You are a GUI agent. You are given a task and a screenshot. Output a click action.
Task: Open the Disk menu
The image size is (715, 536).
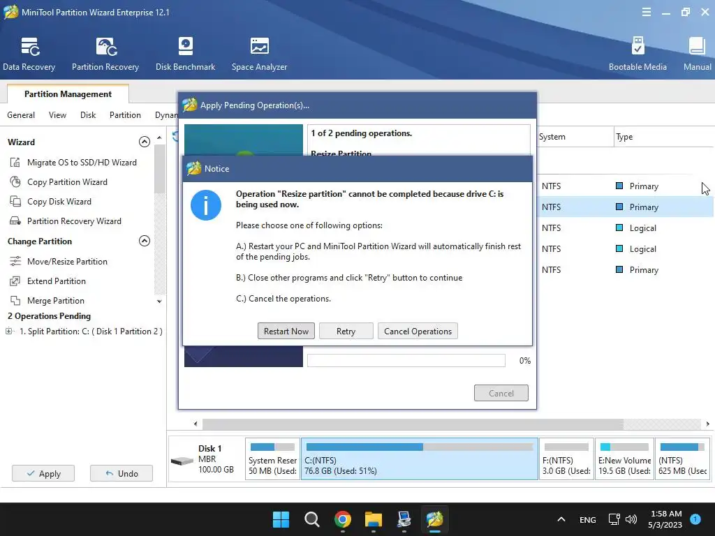click(88, 115)
